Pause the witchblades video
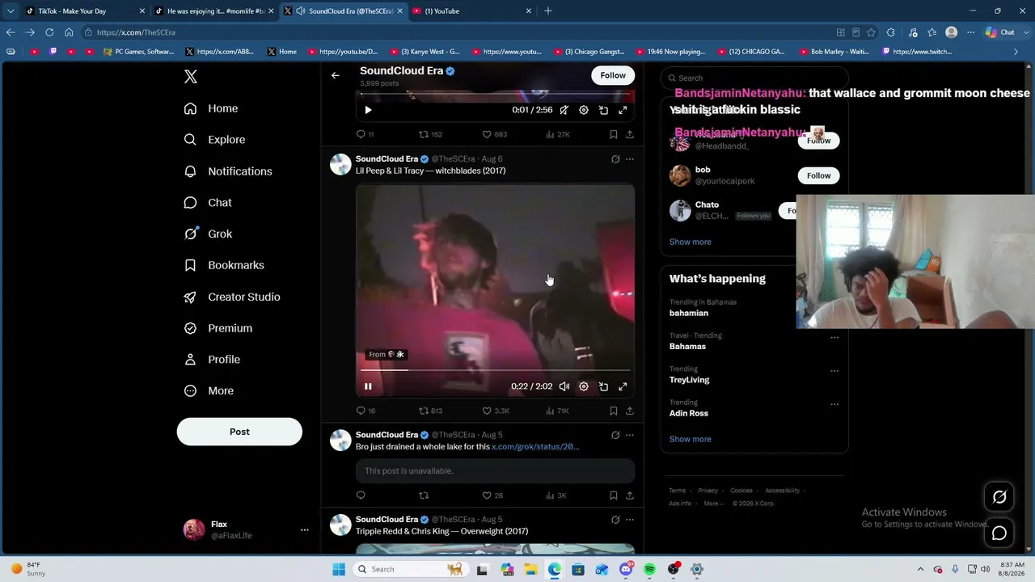The height and width of the screenshot is (582, 1035). pyautogui.click(x=368, y=386)
